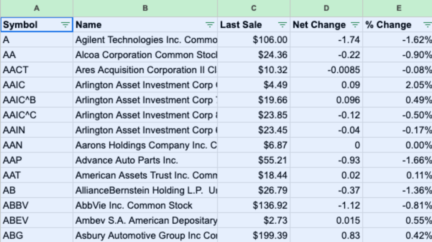Screen dimensions: 432x242
Task: Select the $199.39 Last Sale cell
Action: pyautogui.click(x=254, y=236)
